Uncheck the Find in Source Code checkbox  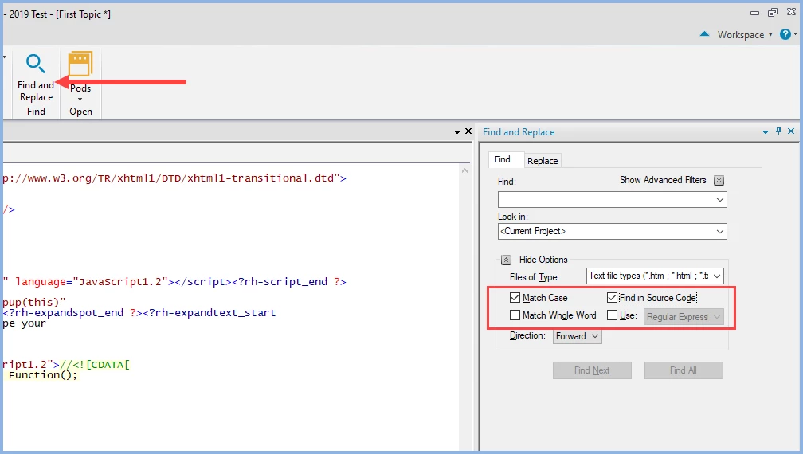pyautogui.click(x=612, y=297)
